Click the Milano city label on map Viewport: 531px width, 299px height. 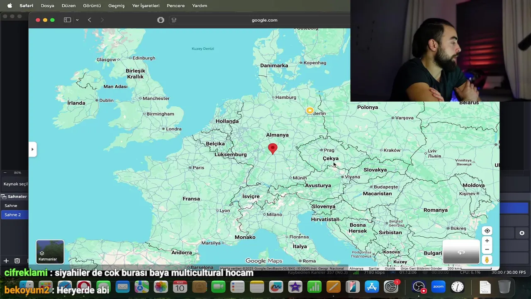(x=274, y=215)
